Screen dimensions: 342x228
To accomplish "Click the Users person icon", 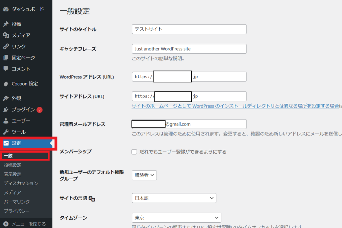I will click(x=6, y=121).
